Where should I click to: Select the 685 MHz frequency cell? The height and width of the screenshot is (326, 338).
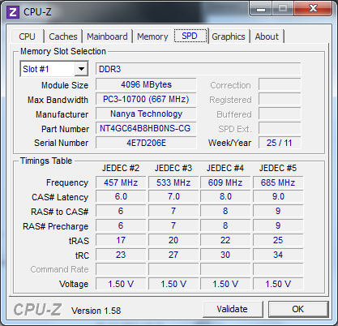(278, 182)
